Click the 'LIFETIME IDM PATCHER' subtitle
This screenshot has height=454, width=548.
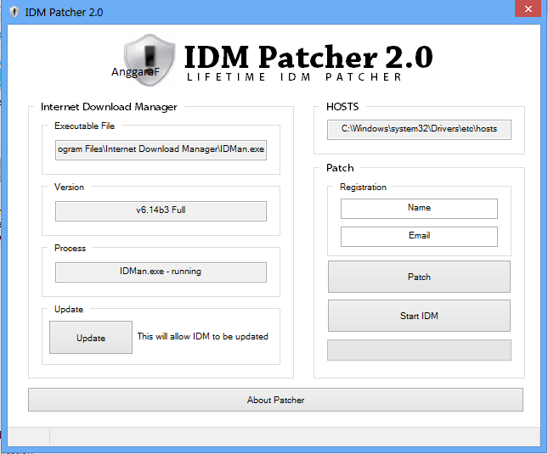pyautogui.click(x=294, y=77)
